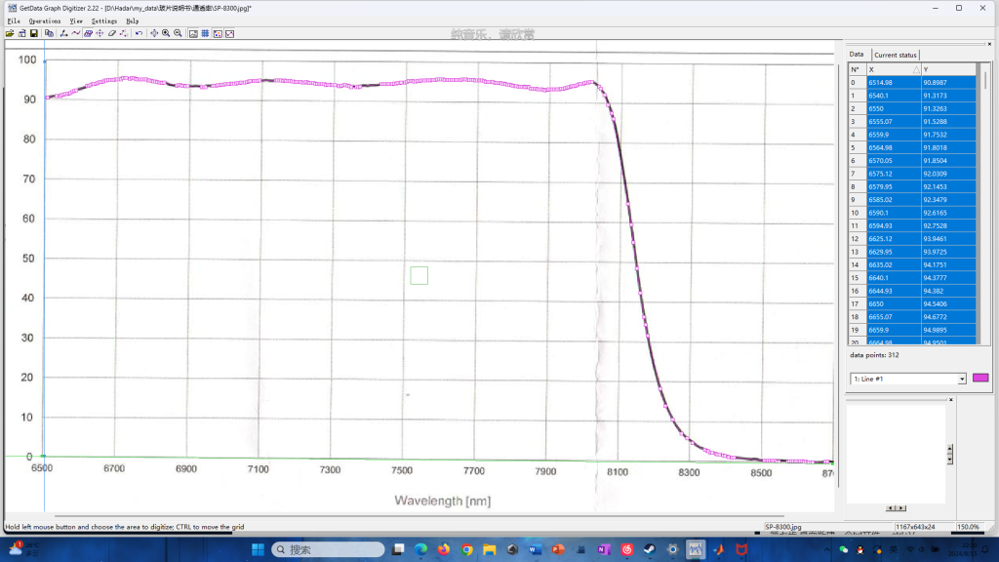Click the magenta line color swatch
This screenshot has height=562, width=999.
pos(980,379)
